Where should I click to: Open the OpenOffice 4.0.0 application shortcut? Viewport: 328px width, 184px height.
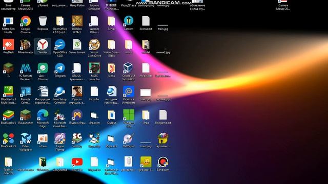(60, 48)
